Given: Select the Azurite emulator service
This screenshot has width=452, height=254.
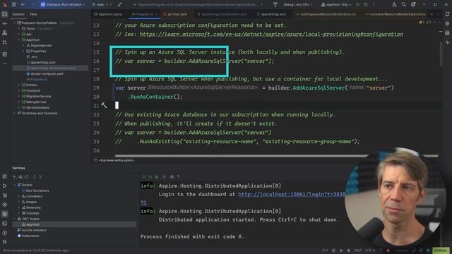Looking at the screenshot, I should (32, 230).
